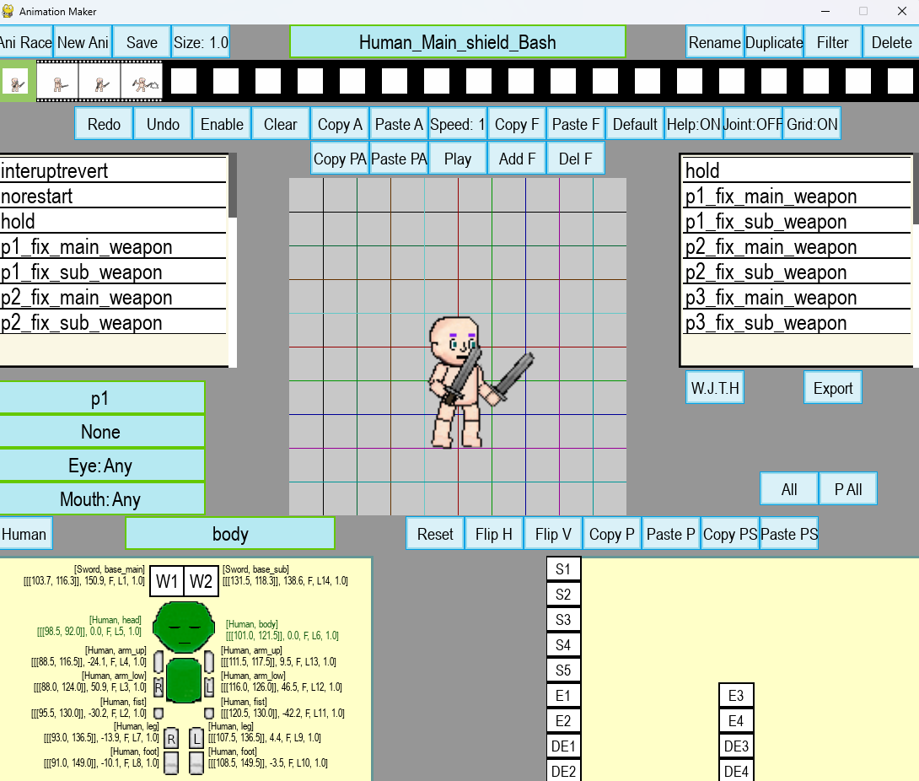Select the left leg L icon

coord(196,739)
